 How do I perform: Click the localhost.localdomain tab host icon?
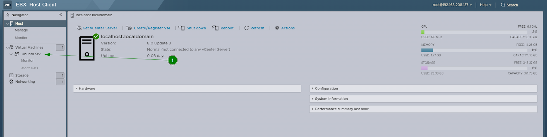click(x=72, y=15)
